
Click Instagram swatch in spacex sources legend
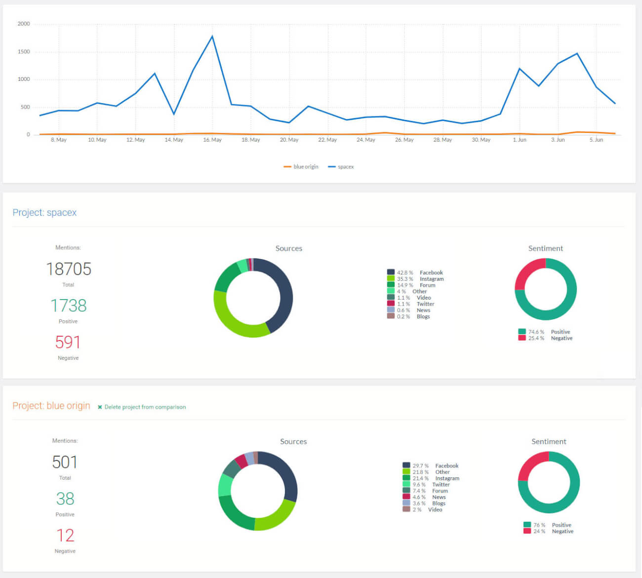(x=391, y=278)
